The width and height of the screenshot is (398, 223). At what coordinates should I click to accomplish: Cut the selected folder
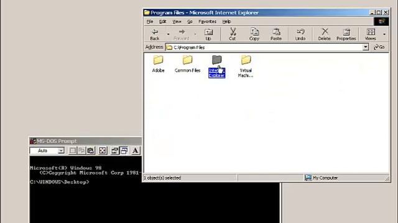click(232, 35)
